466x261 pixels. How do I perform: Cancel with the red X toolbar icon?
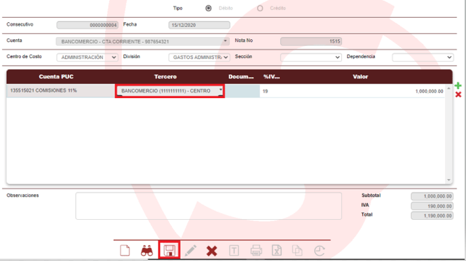pyautogui.click(x=211, y=251)
